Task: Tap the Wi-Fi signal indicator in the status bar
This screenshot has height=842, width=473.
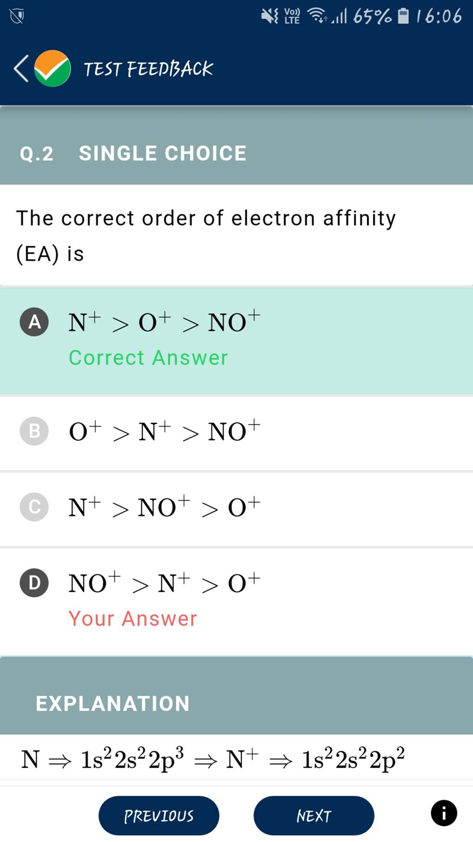Action: [x=319, y=16]
